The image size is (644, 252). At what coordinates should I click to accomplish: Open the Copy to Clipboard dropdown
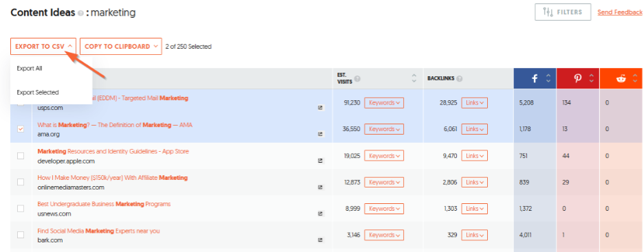[121, 46]
